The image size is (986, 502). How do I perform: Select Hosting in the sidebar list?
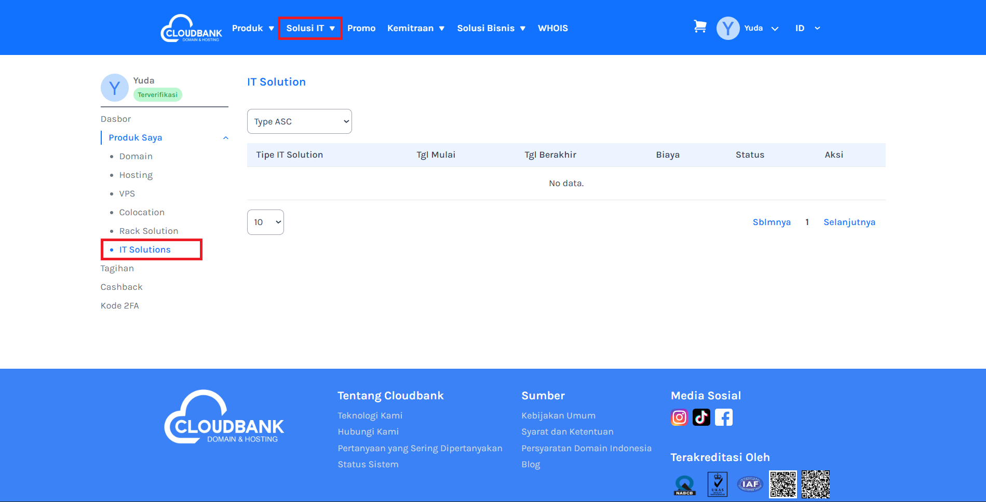[x=136, y=175]
